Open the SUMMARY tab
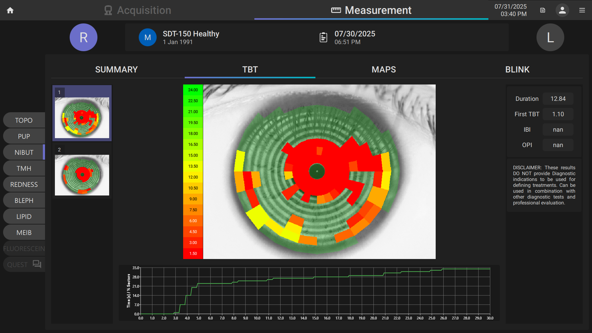 pyautogui.click(x=116, y=69)
